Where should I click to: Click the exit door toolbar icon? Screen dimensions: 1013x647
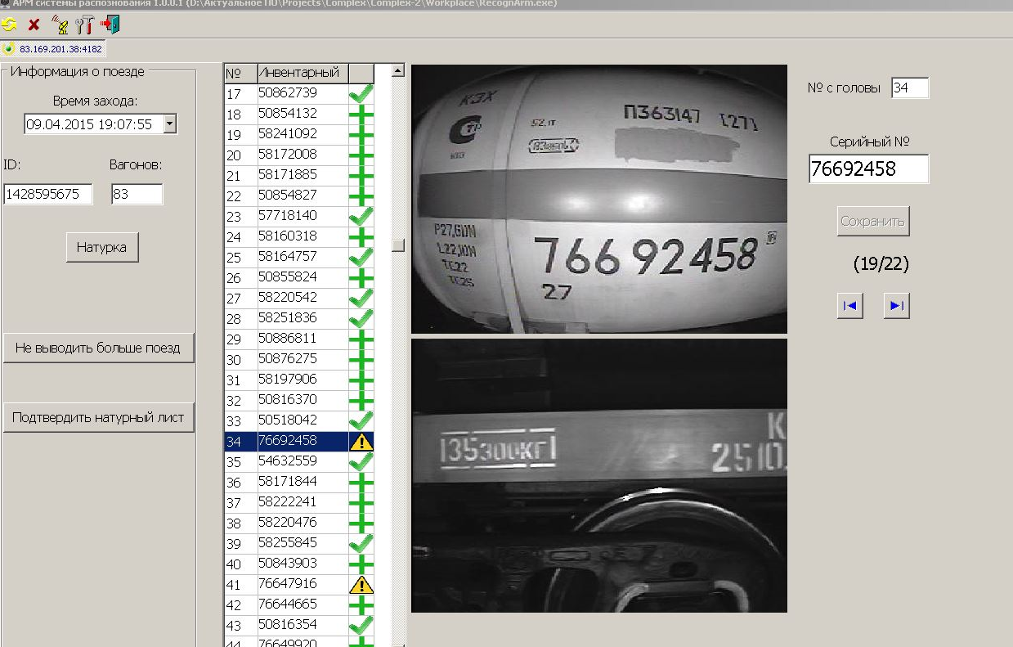[x=111, y=25]
